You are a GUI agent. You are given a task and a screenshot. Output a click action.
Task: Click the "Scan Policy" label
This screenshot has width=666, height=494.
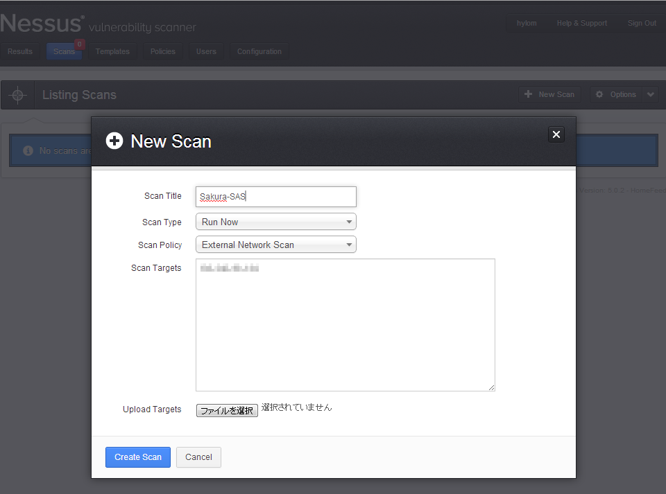click(160, 245)
